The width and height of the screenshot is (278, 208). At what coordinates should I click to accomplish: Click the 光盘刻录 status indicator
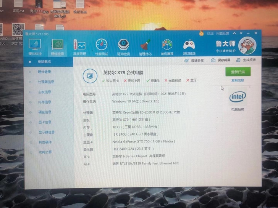173,80
